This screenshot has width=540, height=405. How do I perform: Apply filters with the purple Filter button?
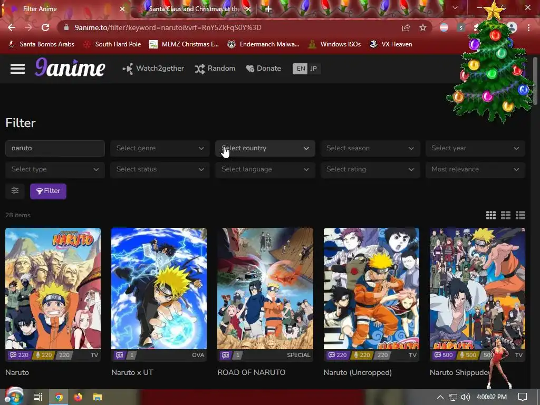48,191
